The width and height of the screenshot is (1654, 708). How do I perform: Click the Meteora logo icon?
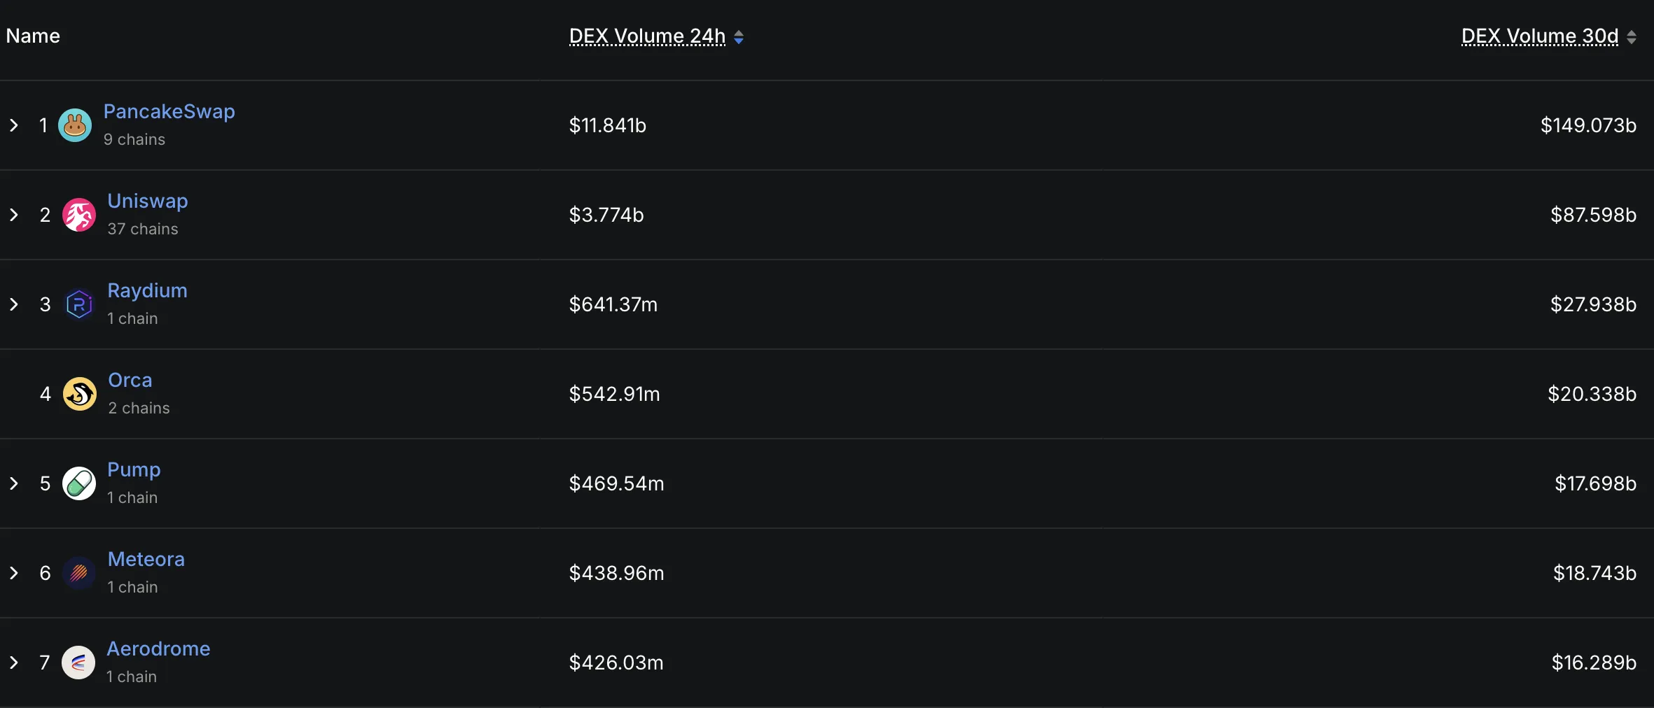click(79, 573)
